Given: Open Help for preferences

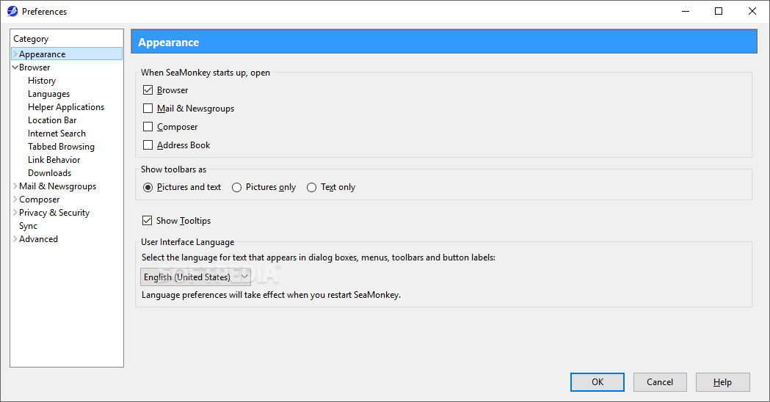Looking at the screenshot, I should pyautogui.click(x=722, y=382).
